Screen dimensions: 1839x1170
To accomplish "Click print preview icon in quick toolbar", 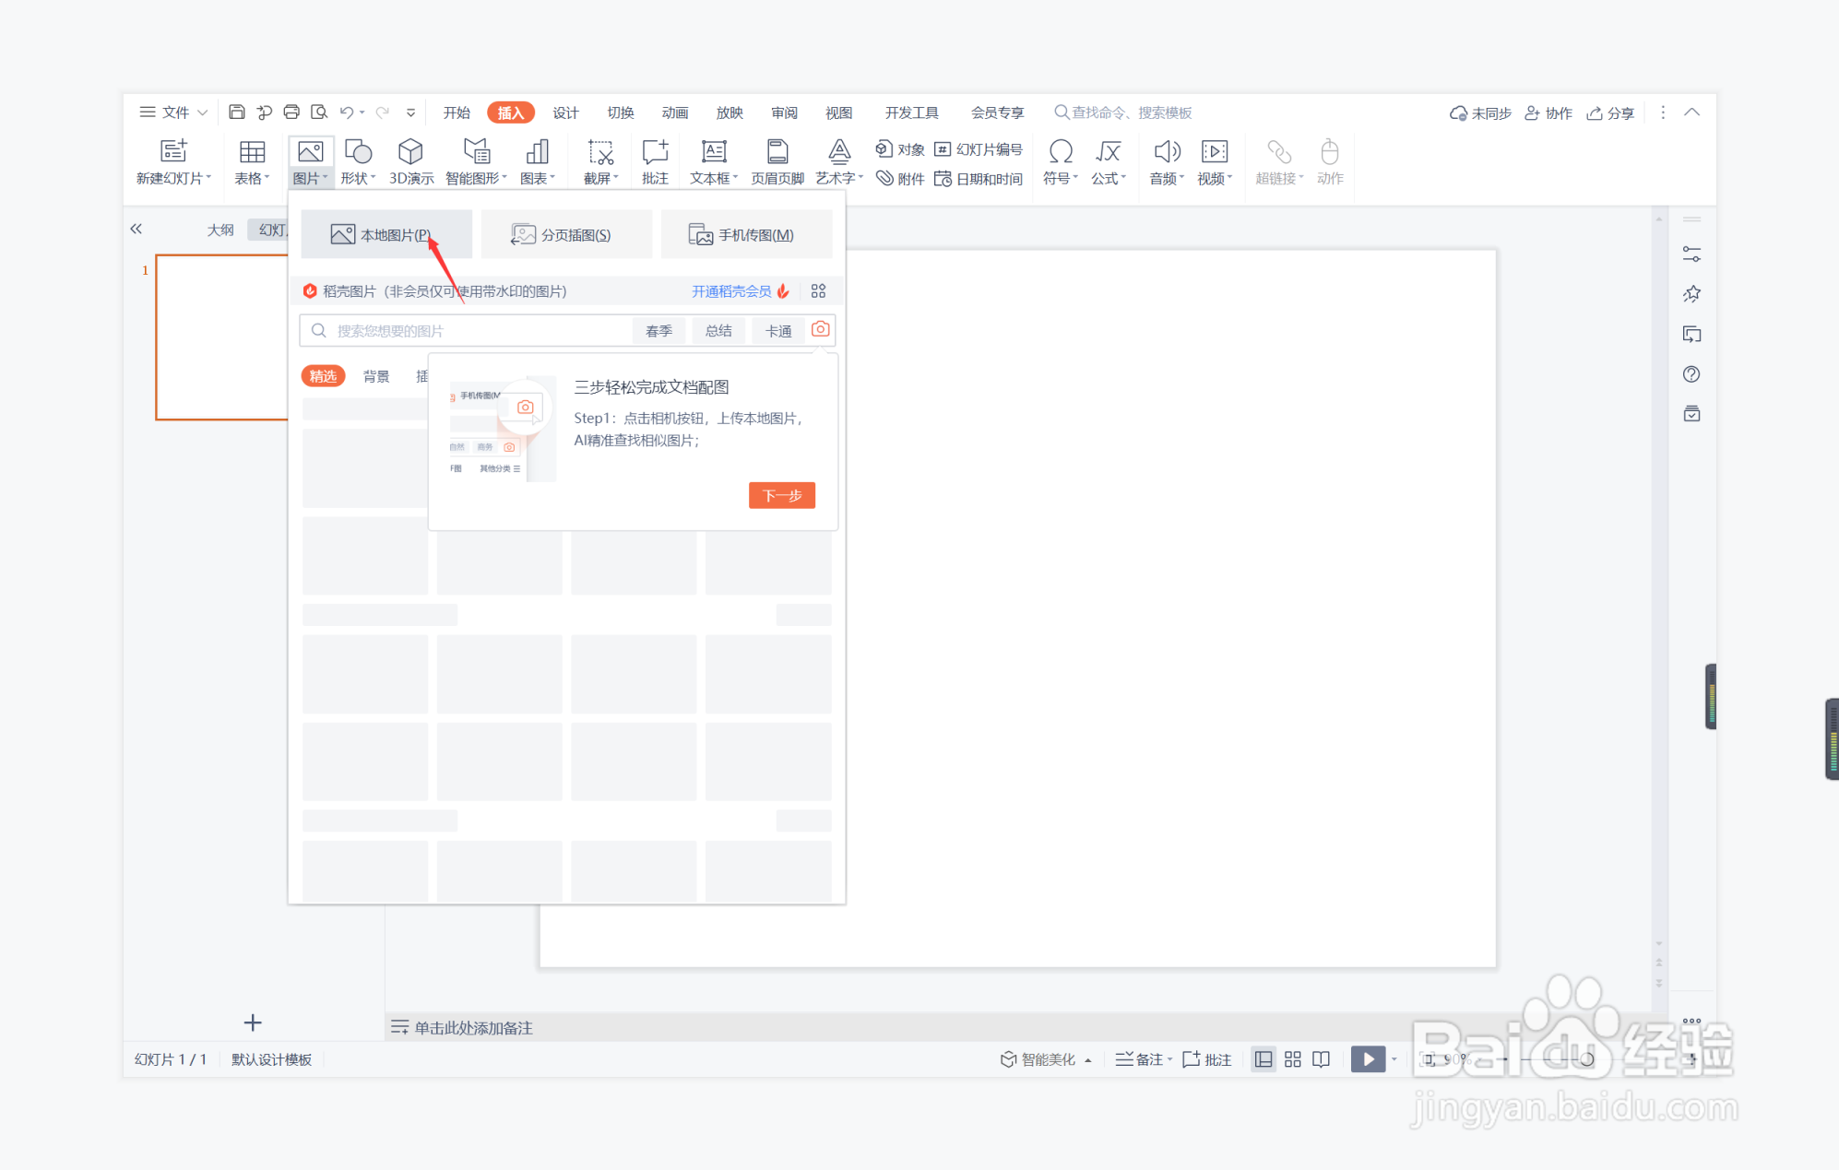I will (319, 112).
